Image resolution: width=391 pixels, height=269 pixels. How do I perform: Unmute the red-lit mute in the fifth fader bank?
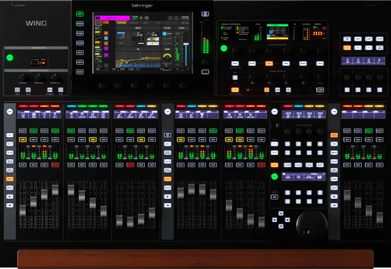[261, 165]
